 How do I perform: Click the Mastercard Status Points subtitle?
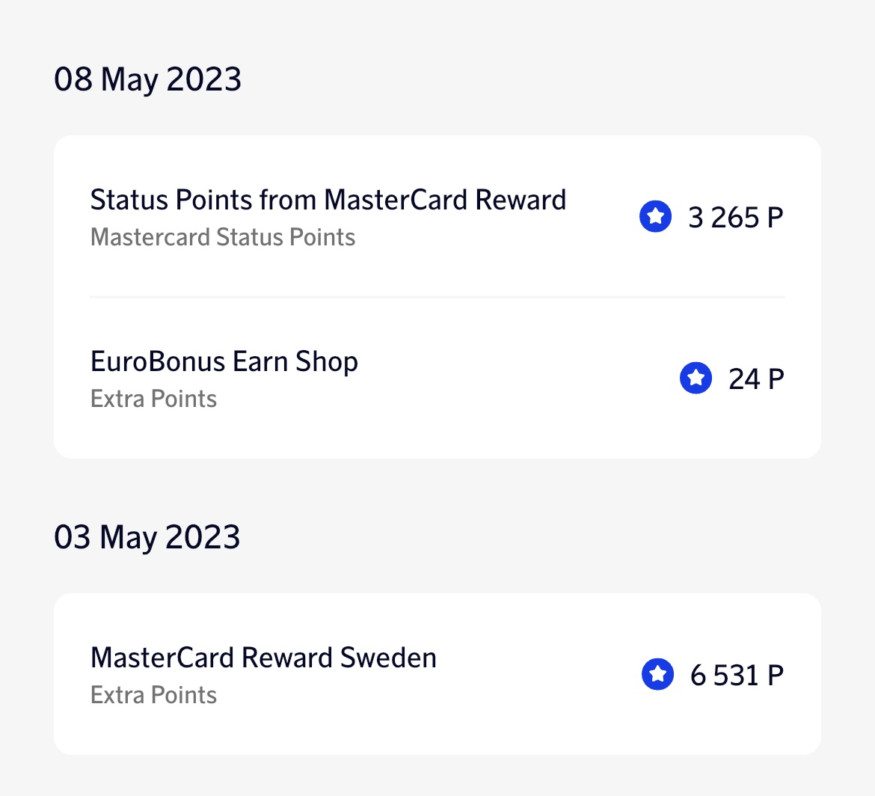pyautogui.click(x=223, y=237)
